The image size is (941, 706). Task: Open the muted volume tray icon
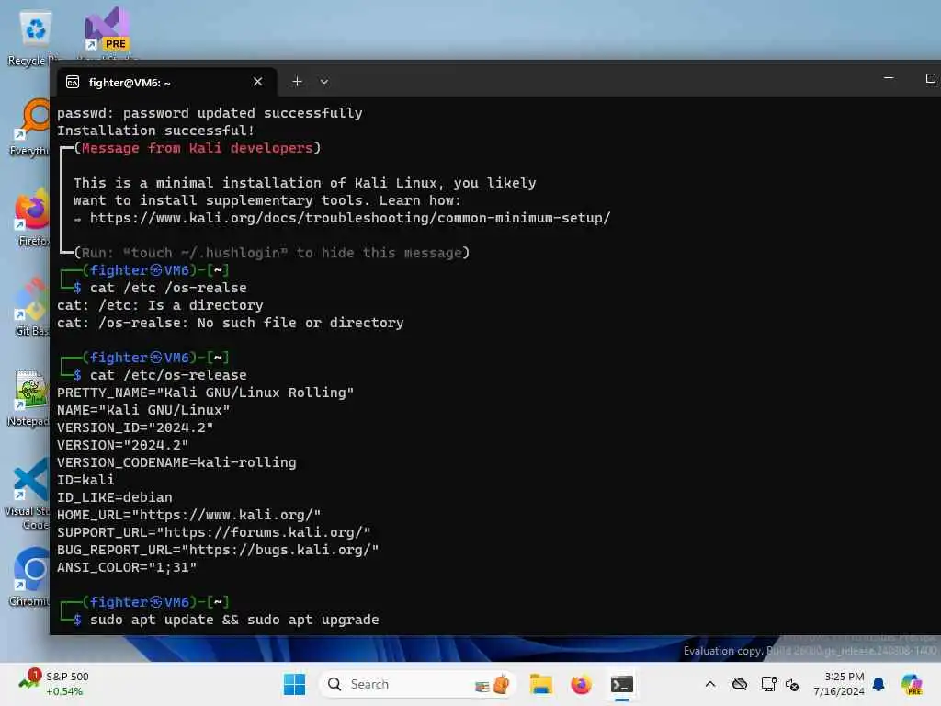coord(792,684)
